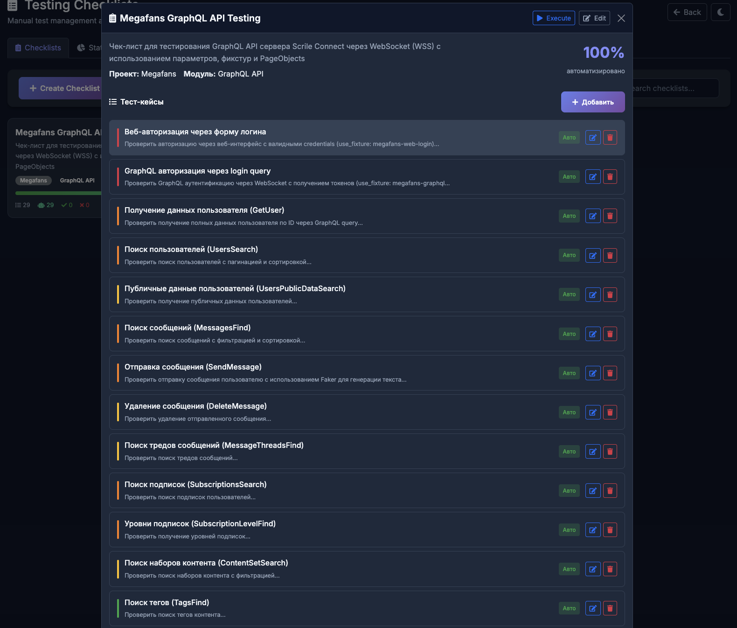Click the Тест-кейсы section heading
Image resolution: width=737 pixels, height=628 pixels.
tap(142, 102)
